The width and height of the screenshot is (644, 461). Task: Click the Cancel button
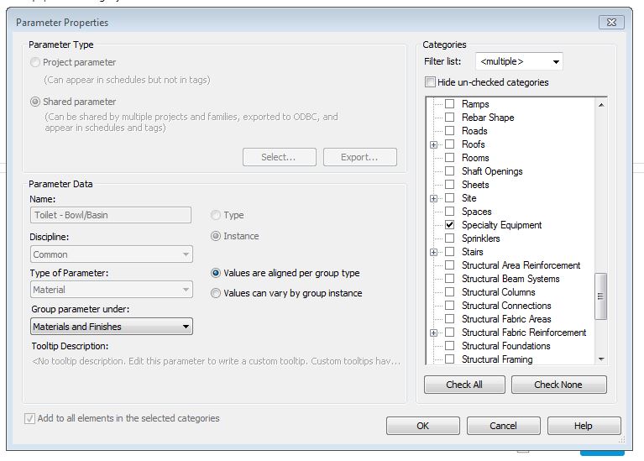point(503,426)
